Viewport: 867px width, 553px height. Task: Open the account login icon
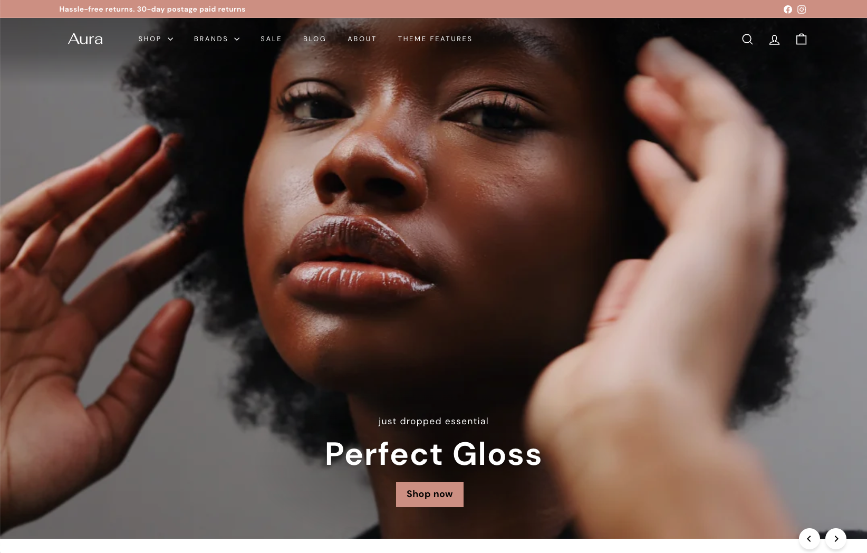pyautogui.click(x=774, y=39)
